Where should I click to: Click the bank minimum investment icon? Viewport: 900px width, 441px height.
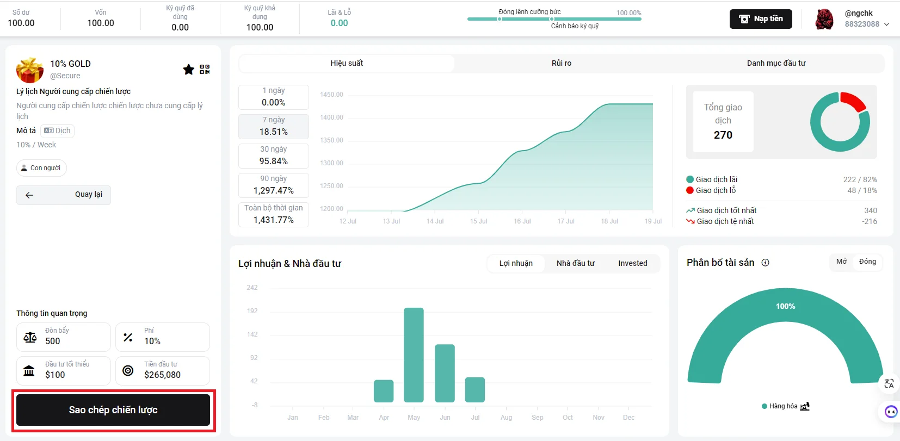pyautogui.click(x=29, y=371)
